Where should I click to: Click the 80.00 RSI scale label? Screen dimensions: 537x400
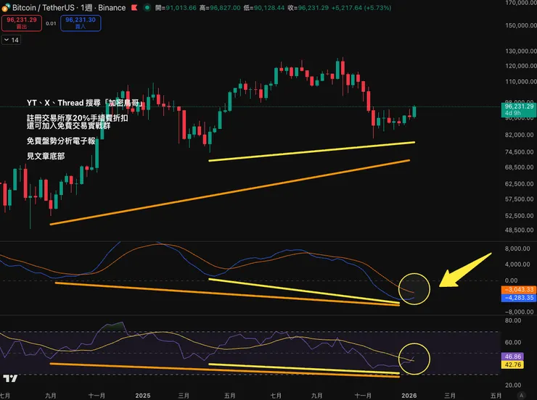[x=513, y=320]
